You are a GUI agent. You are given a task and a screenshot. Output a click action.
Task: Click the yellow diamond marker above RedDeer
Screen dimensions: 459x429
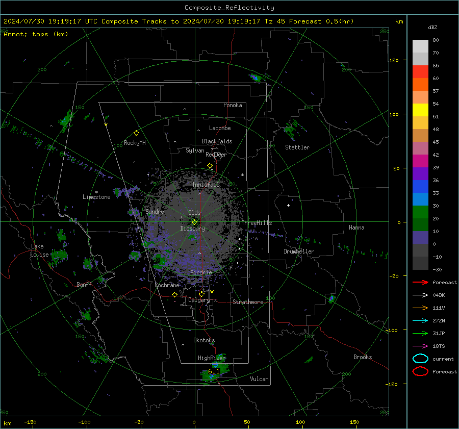click(x=210, y=166)
